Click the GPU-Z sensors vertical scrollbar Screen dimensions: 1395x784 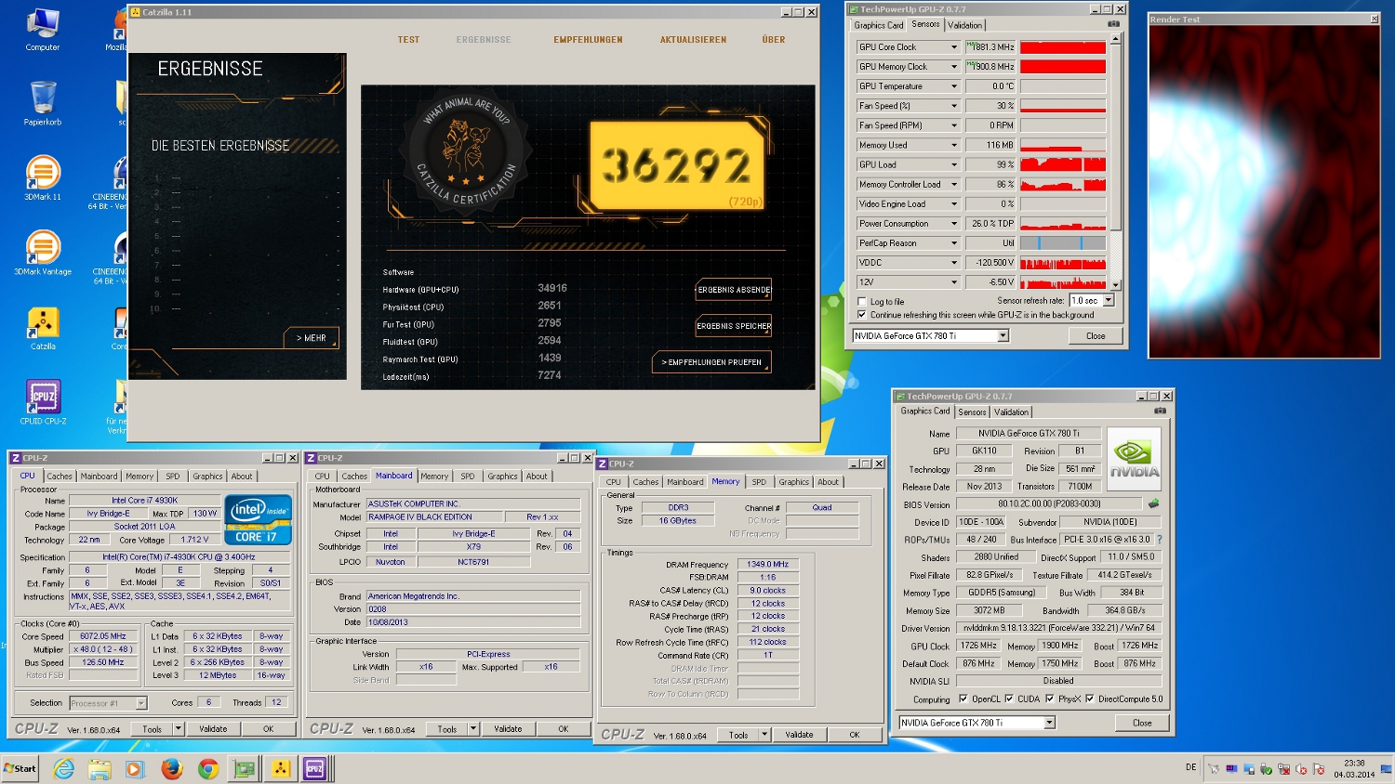(x=1115, y=162)
